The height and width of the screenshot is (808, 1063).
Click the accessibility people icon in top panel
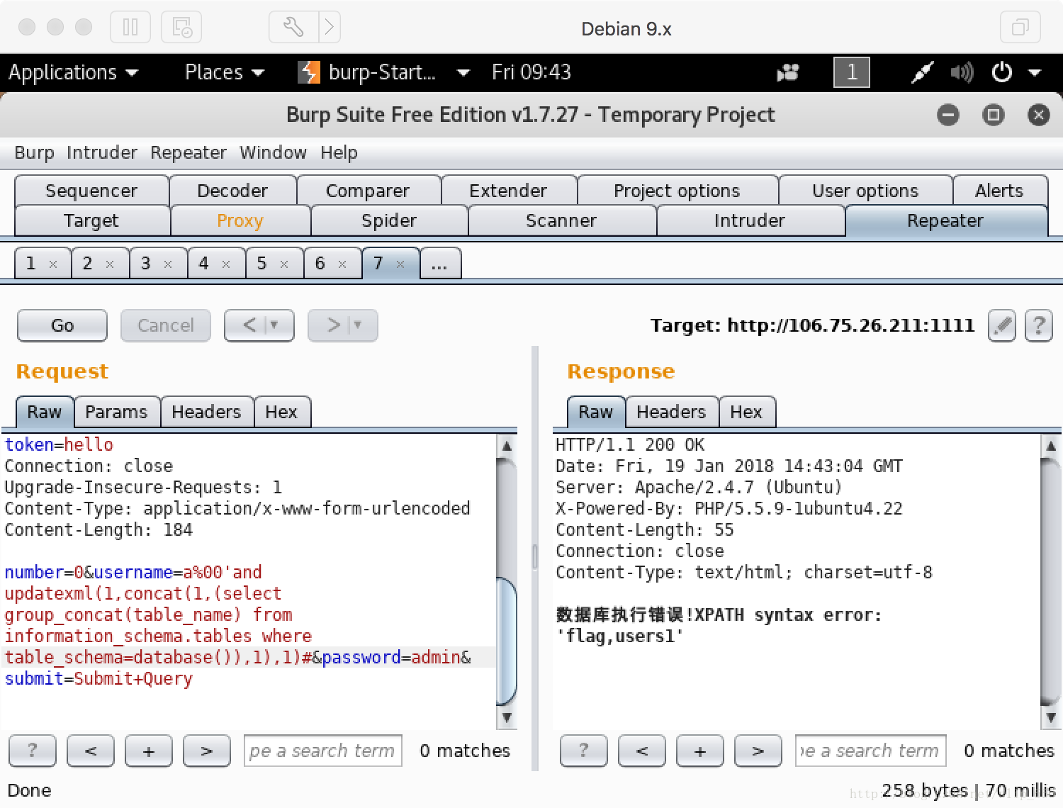point(787,72)
